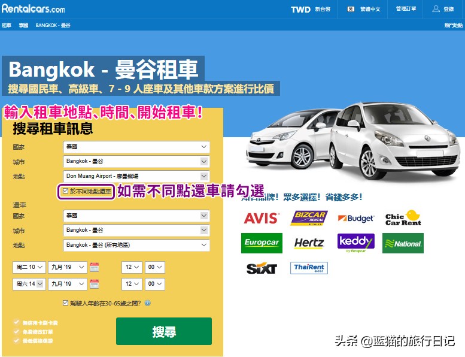This screenshot has width=465, height=357.
Task: Open return city dropdown Bangkok - 曼谷
Action: coord(136,230)
